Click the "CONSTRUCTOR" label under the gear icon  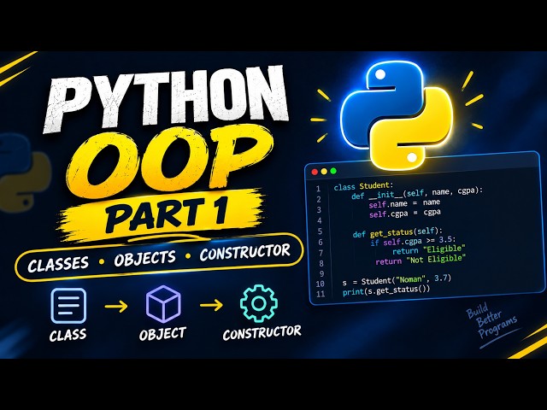[x=262, y=332]
